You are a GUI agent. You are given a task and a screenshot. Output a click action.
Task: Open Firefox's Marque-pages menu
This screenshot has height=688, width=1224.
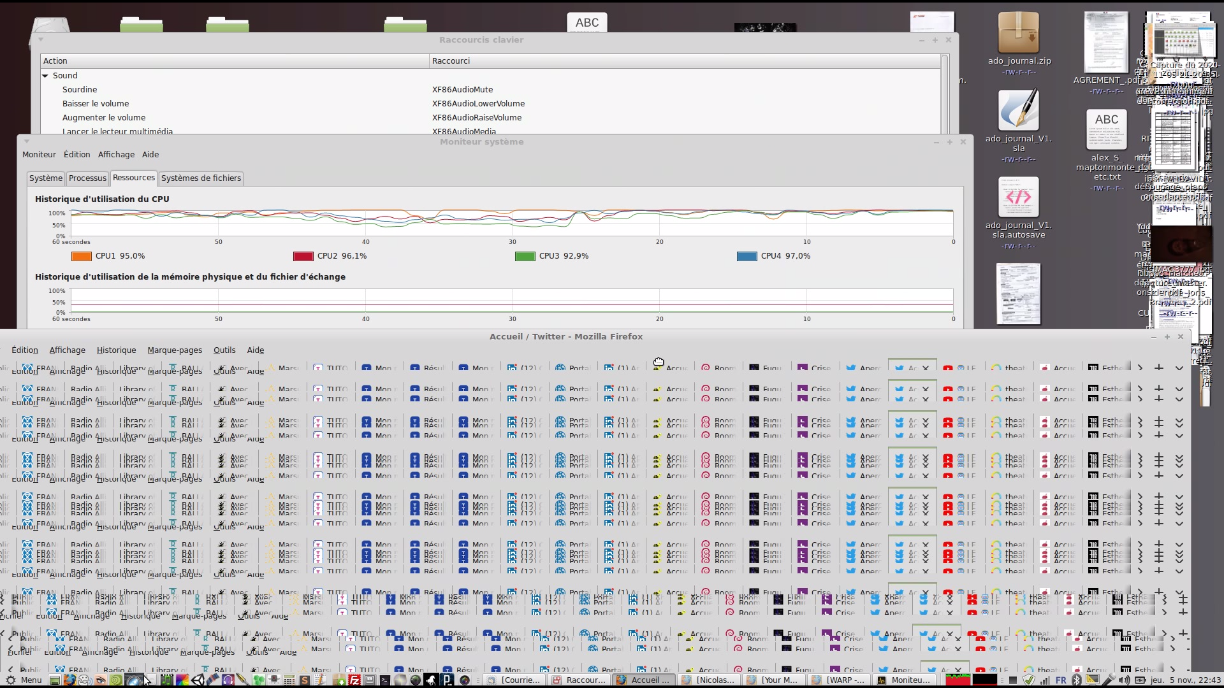pos(175,350)
